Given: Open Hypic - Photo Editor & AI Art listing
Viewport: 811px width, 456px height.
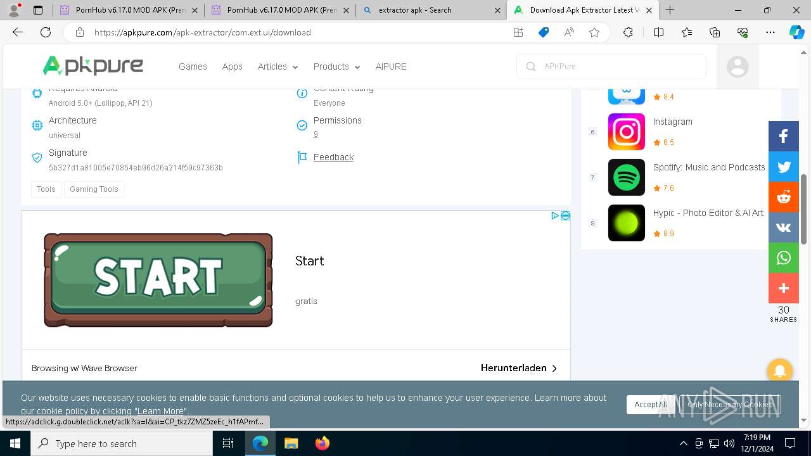Looking at the screenshot, I should tap(708, 213).
